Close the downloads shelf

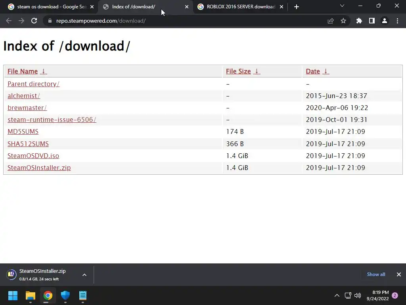coord(399,274)
